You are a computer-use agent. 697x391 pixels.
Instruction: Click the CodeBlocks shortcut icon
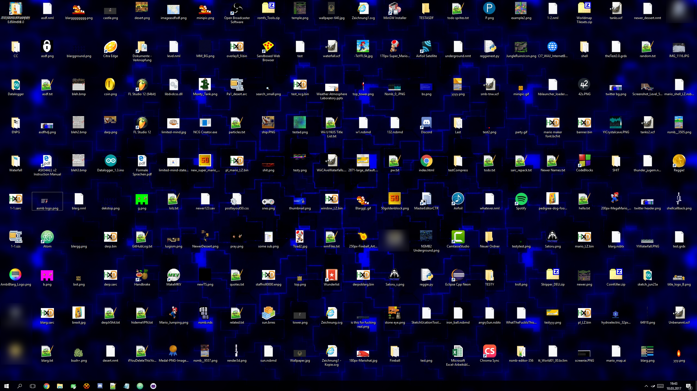(584, 161)
